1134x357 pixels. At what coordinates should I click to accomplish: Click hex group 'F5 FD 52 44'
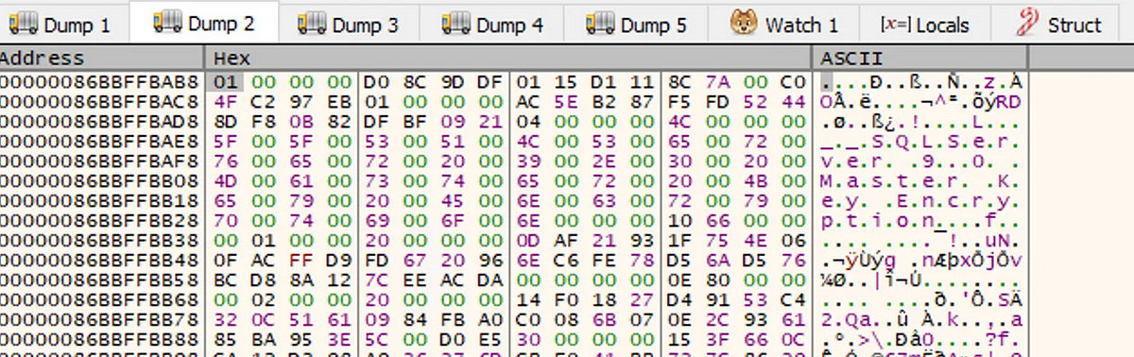736,101
